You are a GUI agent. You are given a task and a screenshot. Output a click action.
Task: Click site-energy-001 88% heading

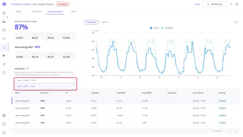[27, 47]
